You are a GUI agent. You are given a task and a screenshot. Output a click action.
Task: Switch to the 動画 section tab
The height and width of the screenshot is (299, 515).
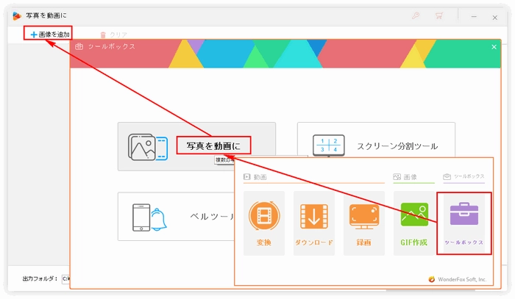point(256,177)
